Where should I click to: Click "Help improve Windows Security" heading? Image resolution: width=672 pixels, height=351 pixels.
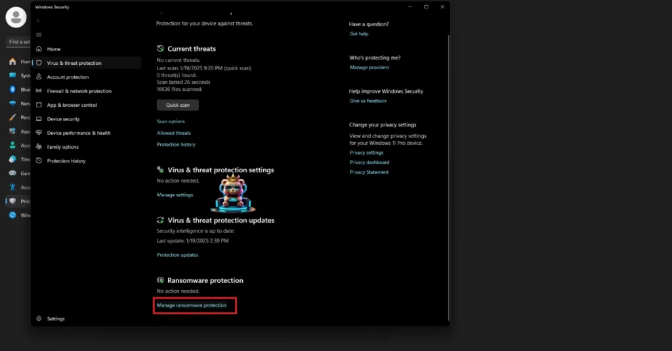(x=386, y=91)
